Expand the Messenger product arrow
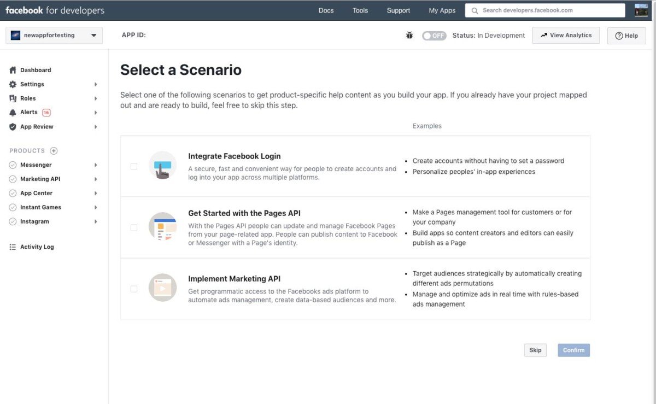This screenshot has width=656, height=404. (96, 165)
